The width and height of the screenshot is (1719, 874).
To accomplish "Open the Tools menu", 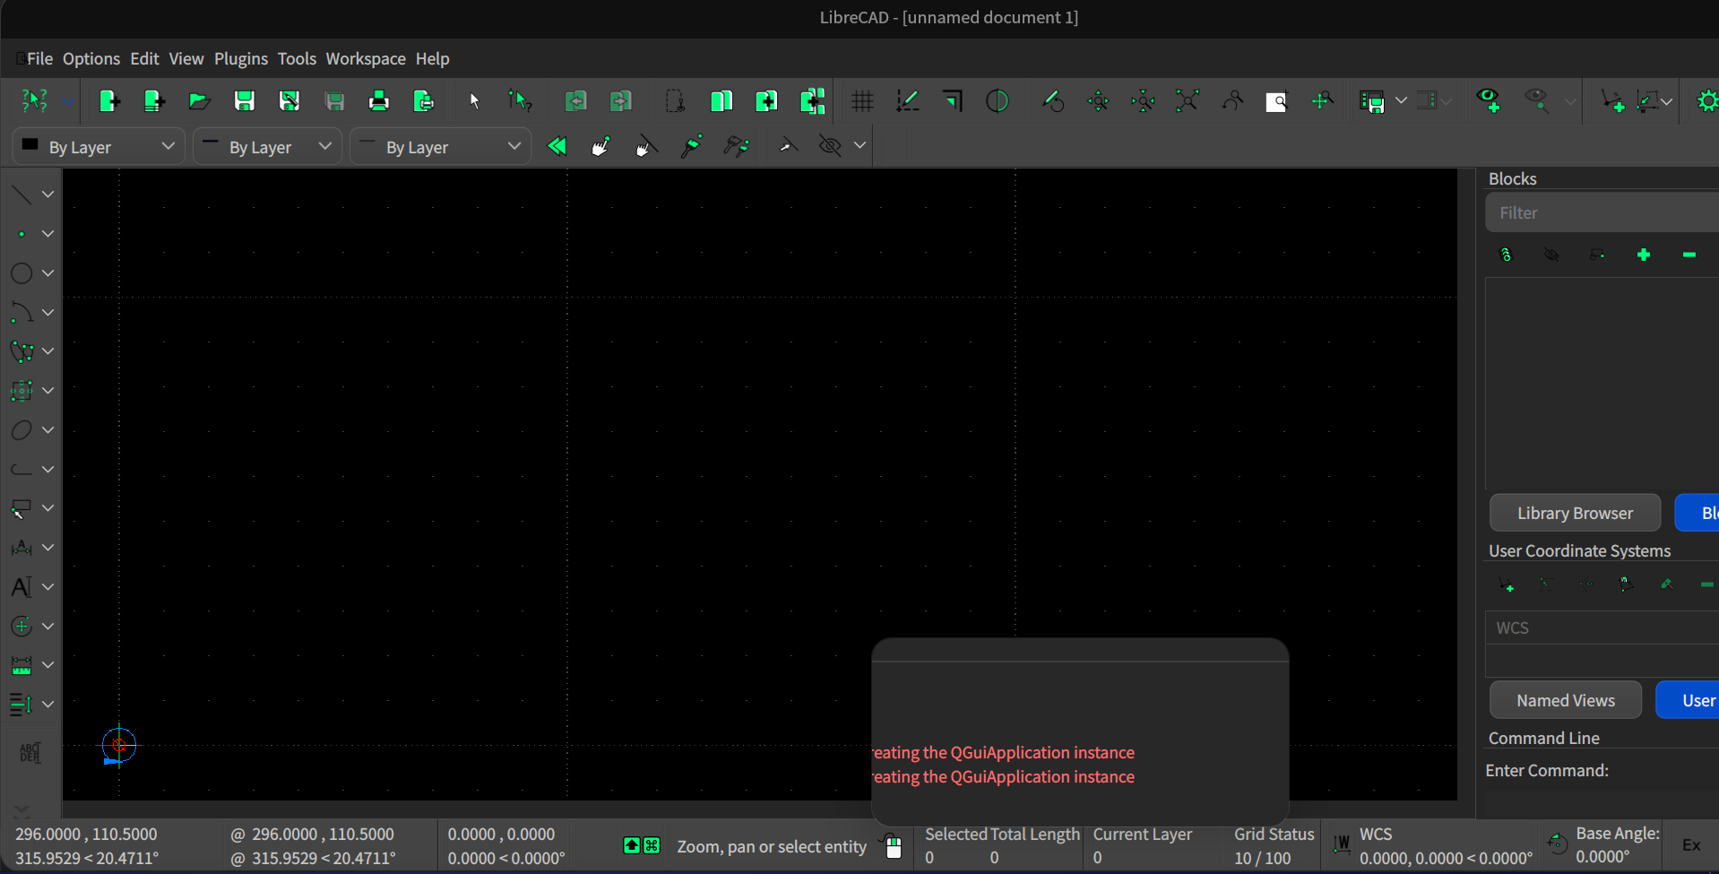I will click(297, 58).
